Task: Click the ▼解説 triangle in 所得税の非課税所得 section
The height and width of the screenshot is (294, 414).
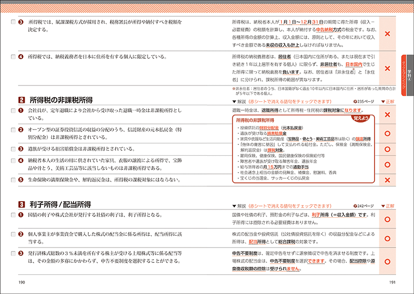Action: click(234, 101)
